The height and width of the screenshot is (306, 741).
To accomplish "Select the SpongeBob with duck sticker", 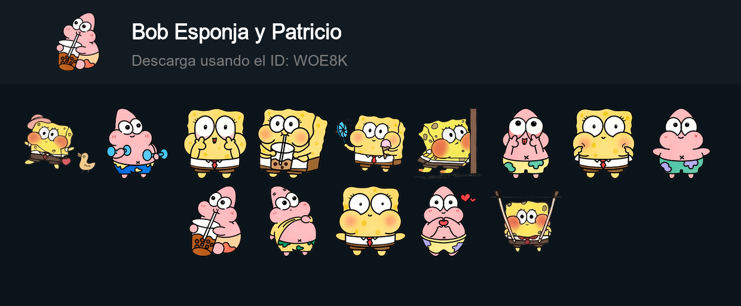I will [x=60, y=143].
